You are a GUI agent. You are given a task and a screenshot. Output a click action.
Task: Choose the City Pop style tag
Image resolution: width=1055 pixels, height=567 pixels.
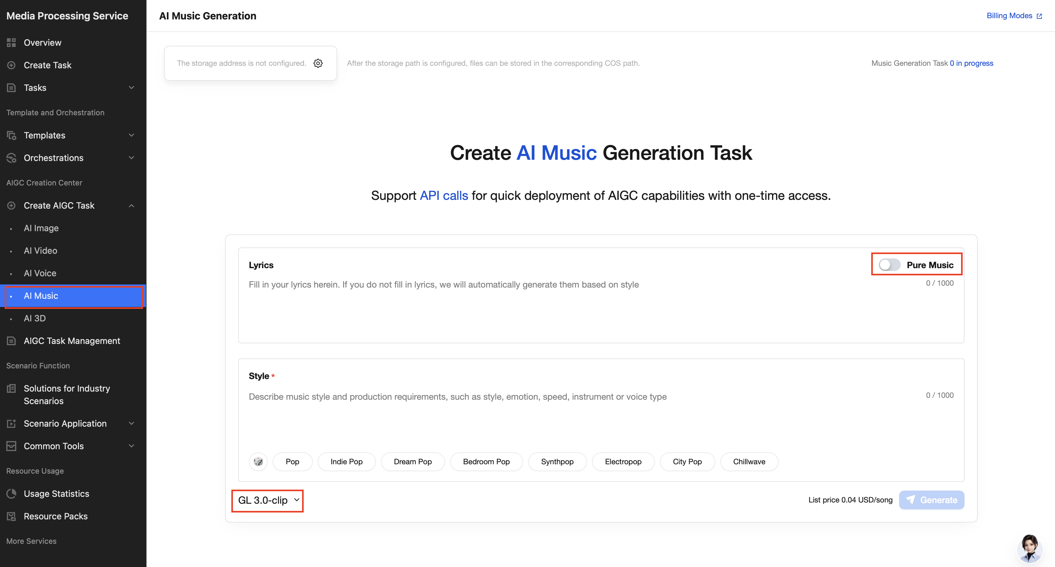pyautogui.click(x=687, y=462)
